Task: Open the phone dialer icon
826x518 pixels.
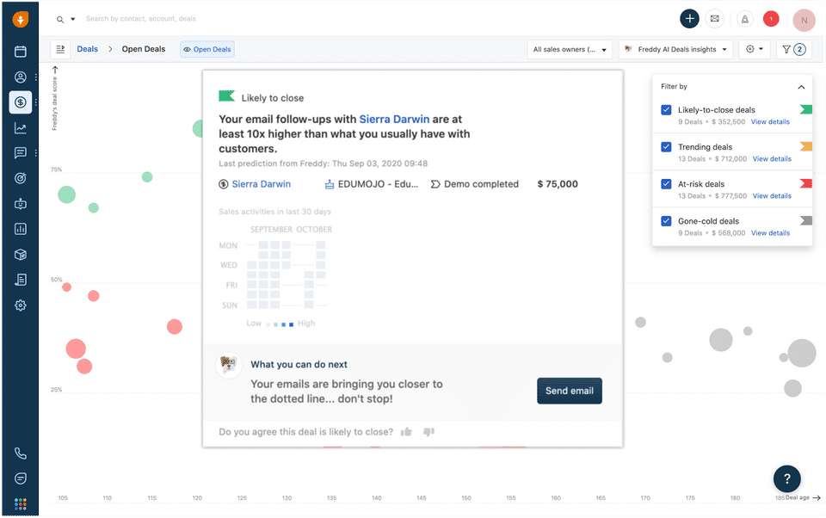Action: (20, 453)
